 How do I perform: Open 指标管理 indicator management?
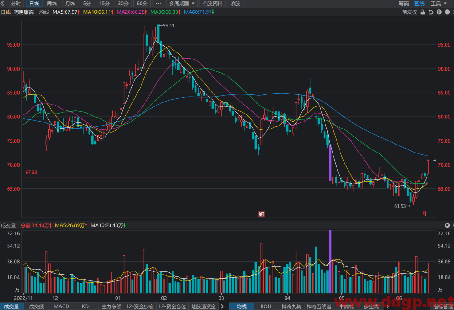(443, 306)
